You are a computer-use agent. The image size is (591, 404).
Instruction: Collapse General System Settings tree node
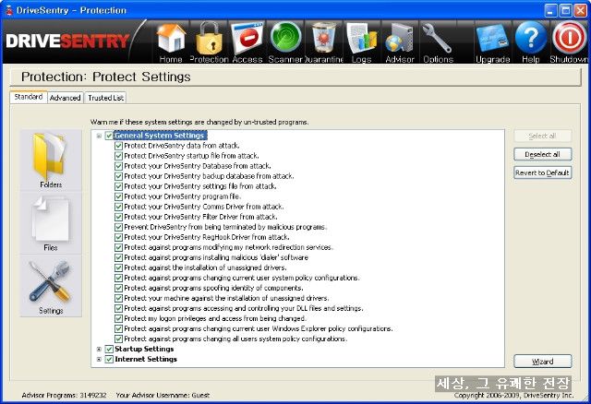(99, 136)
